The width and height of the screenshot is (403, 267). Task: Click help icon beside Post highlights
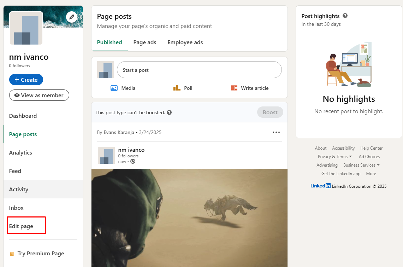pyautogui.click(x=345, y=16)
